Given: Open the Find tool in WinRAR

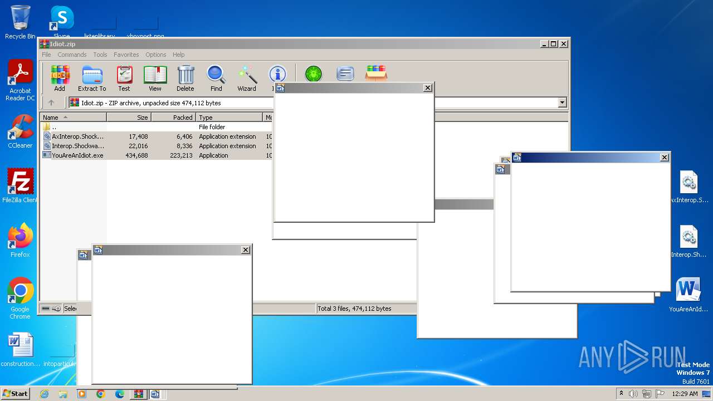Looking at the screenshot, I should 216,79.
